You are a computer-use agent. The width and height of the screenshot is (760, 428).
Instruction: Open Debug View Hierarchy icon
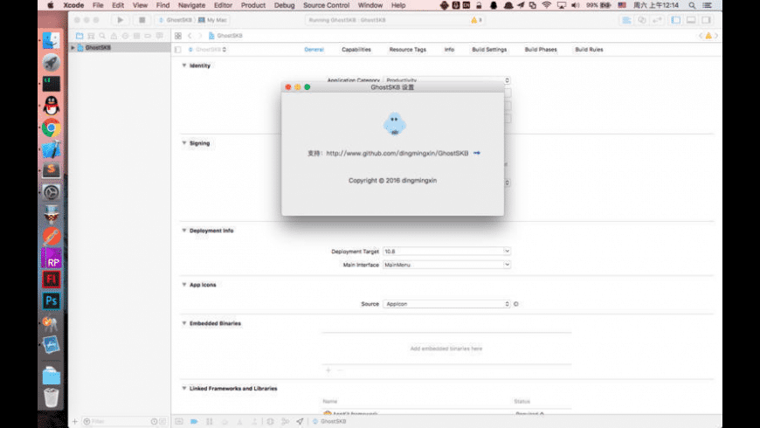(271, 421)
